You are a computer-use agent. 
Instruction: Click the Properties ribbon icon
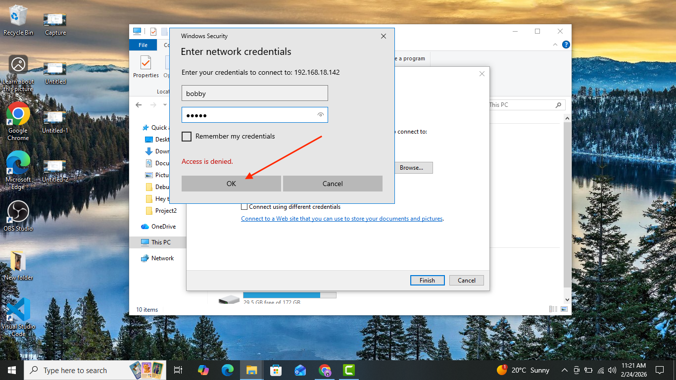145,66
